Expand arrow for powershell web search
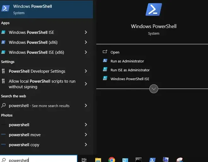Viewport: 208px width, 162px height. coord(86,105)
